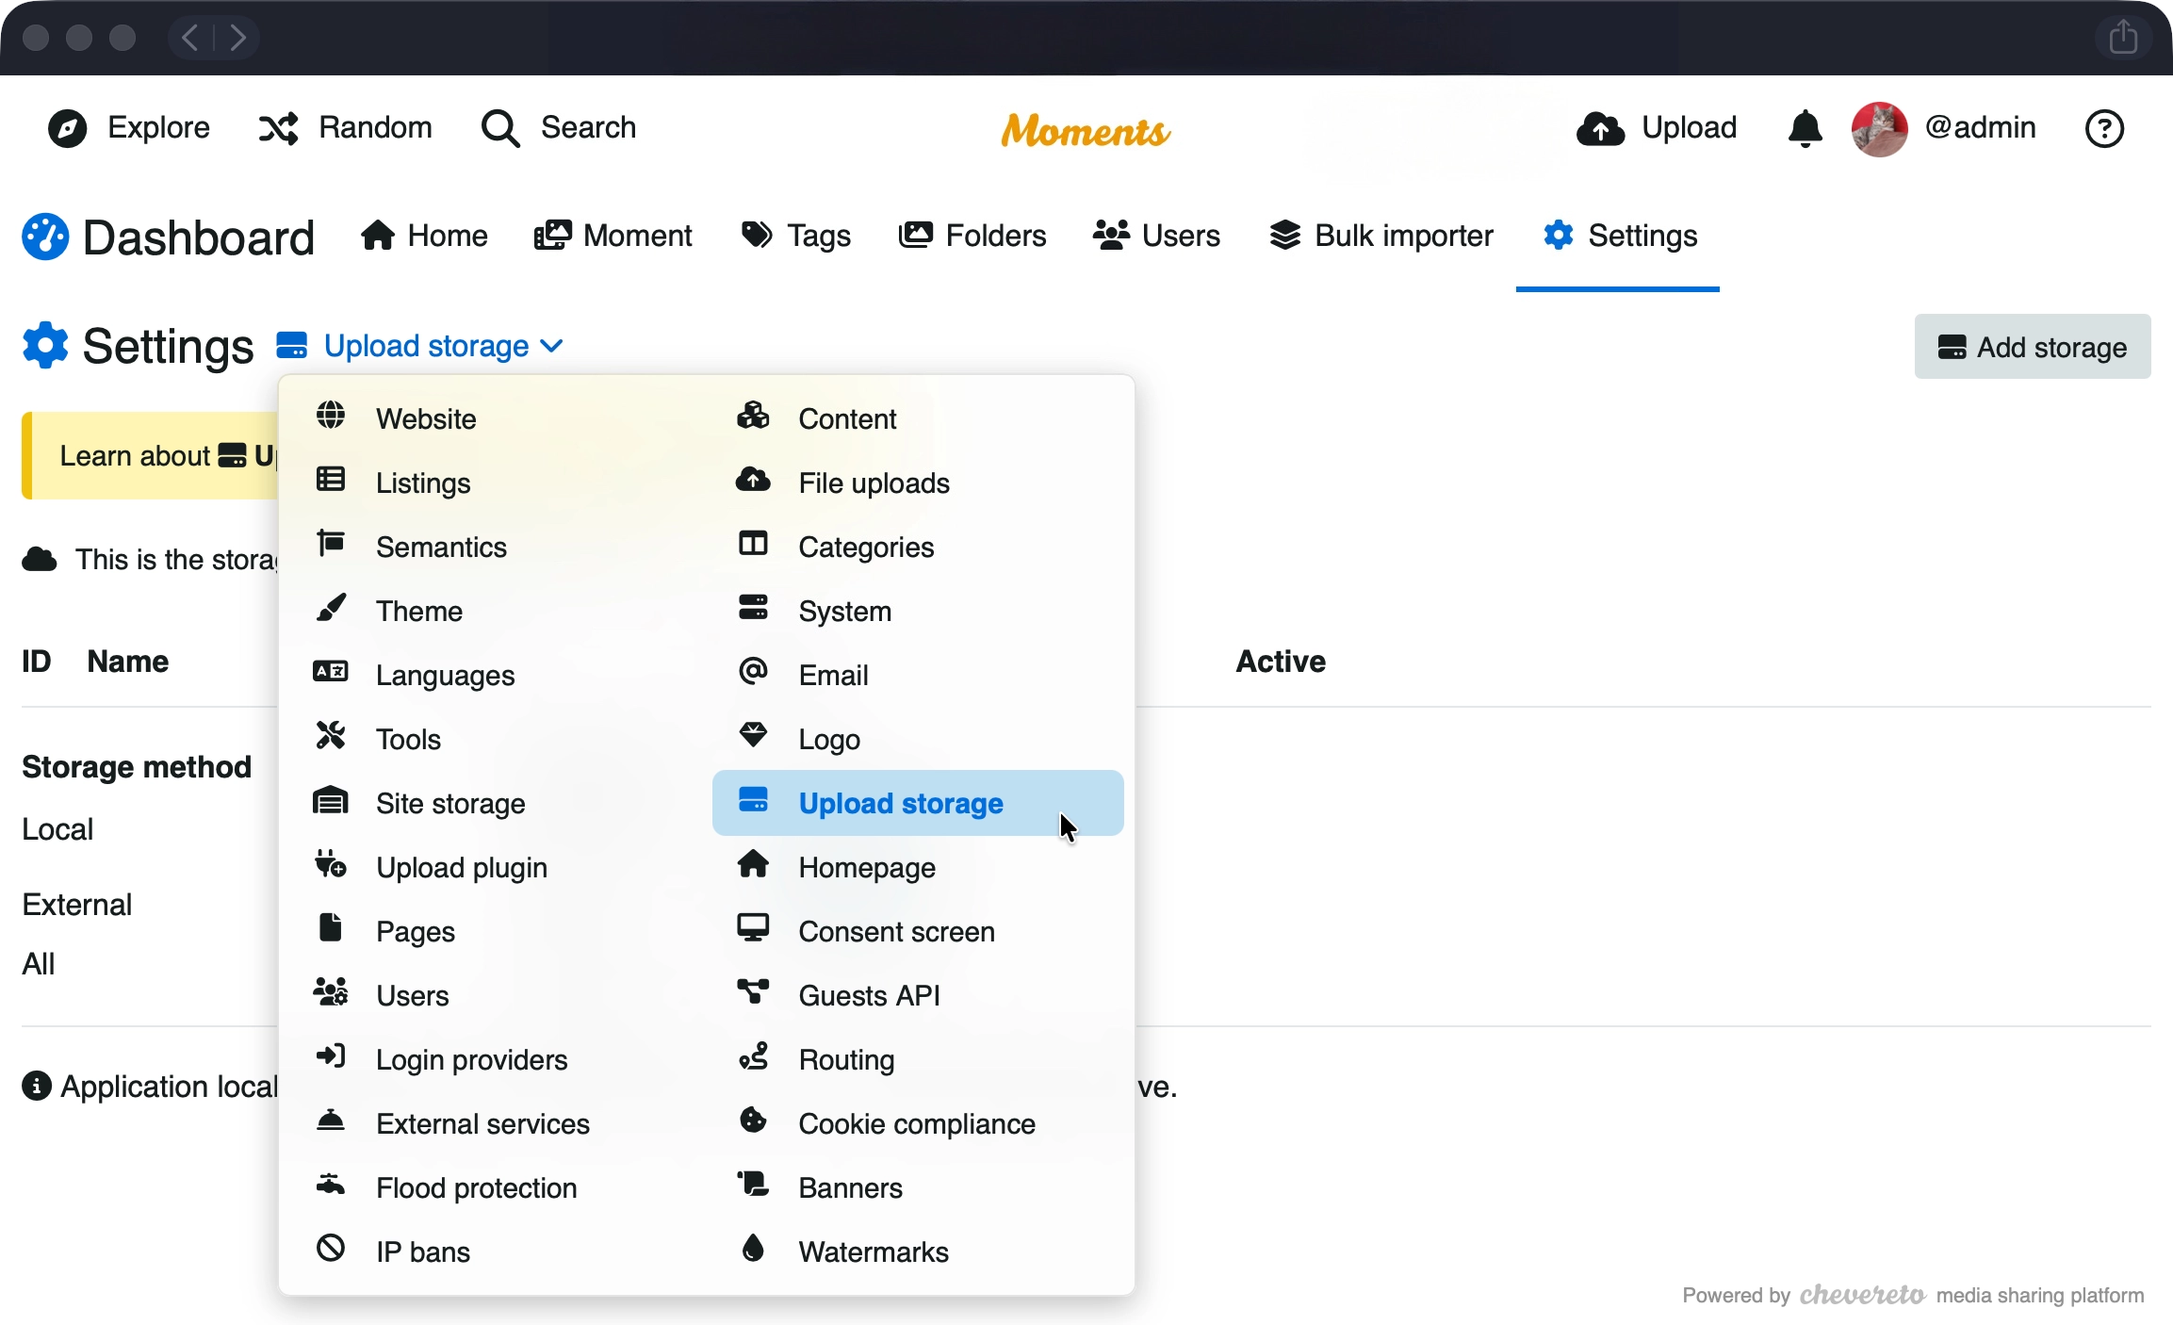Click the Random shuffle icon

click(279, 128)
